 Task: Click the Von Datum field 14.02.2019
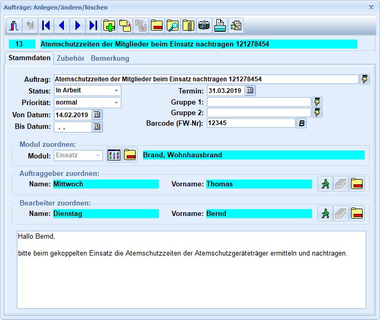[73, 115]
